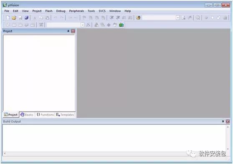Click the Enable/Disable Breakpoint circle icon
The width and height of the screenshot is (233, 164).
pyautogui.click(x=213, y=18)
